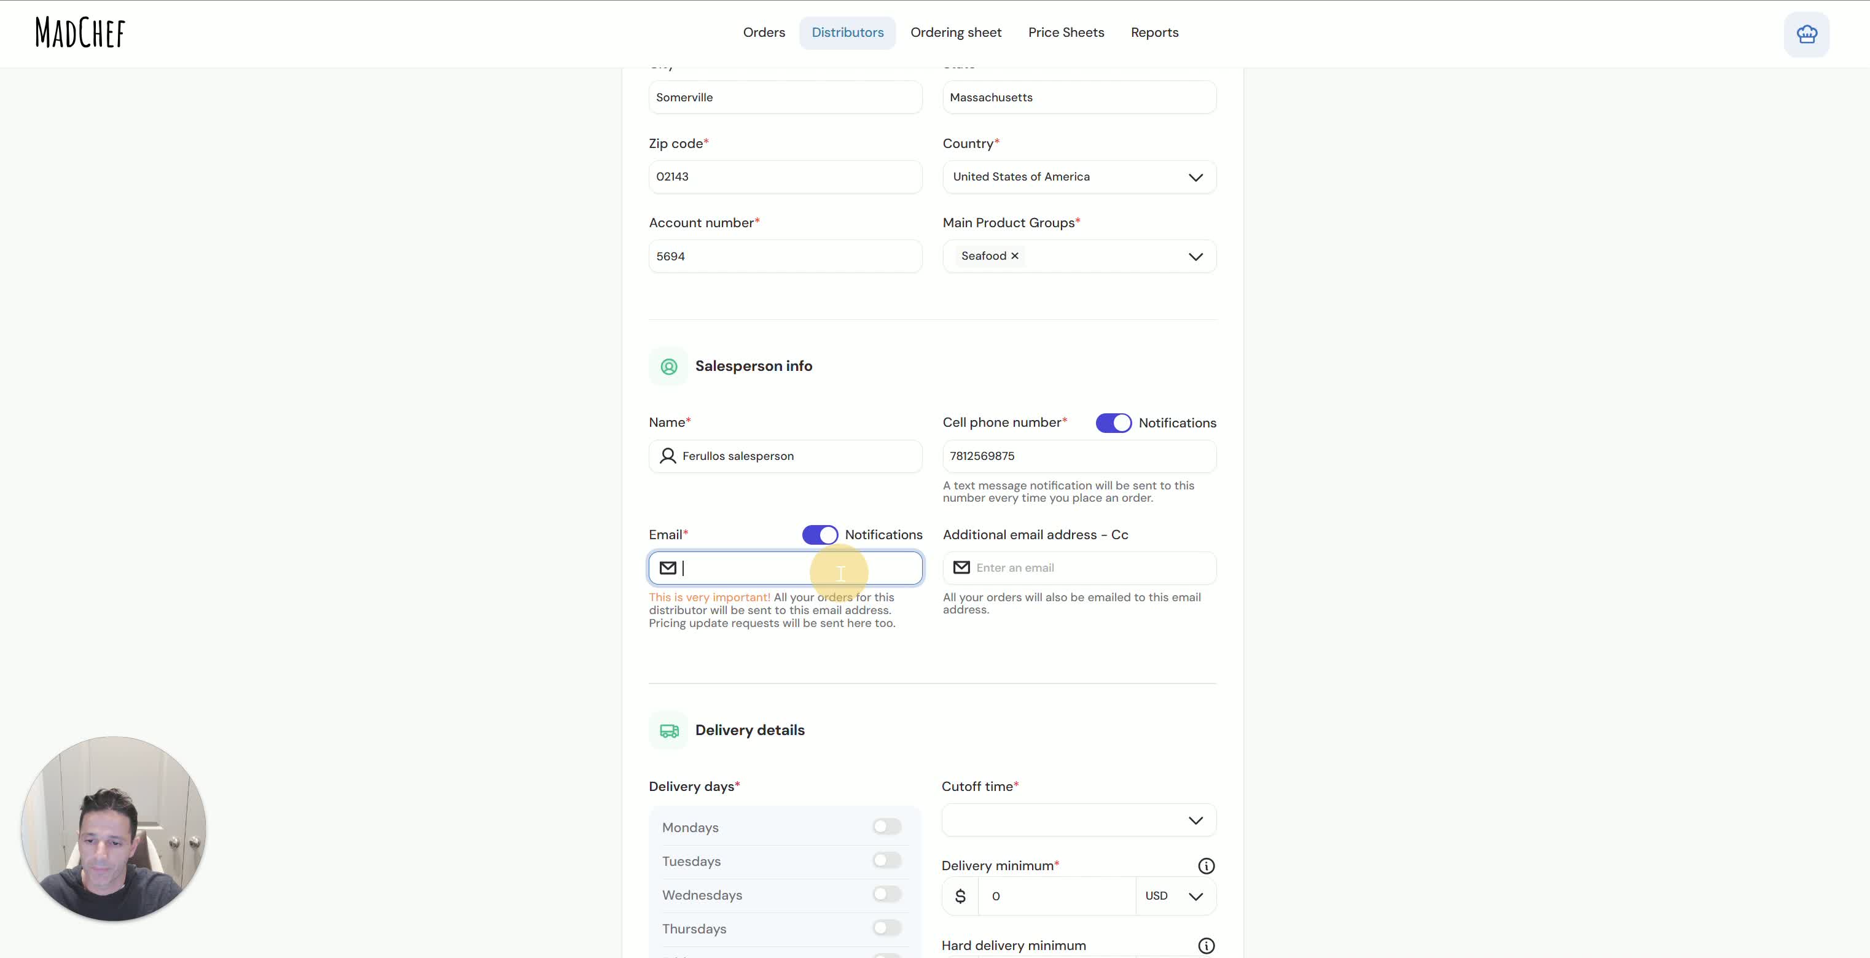1870x958 pixels.
Task: Click the salesperson Name field
Action: 786,456
